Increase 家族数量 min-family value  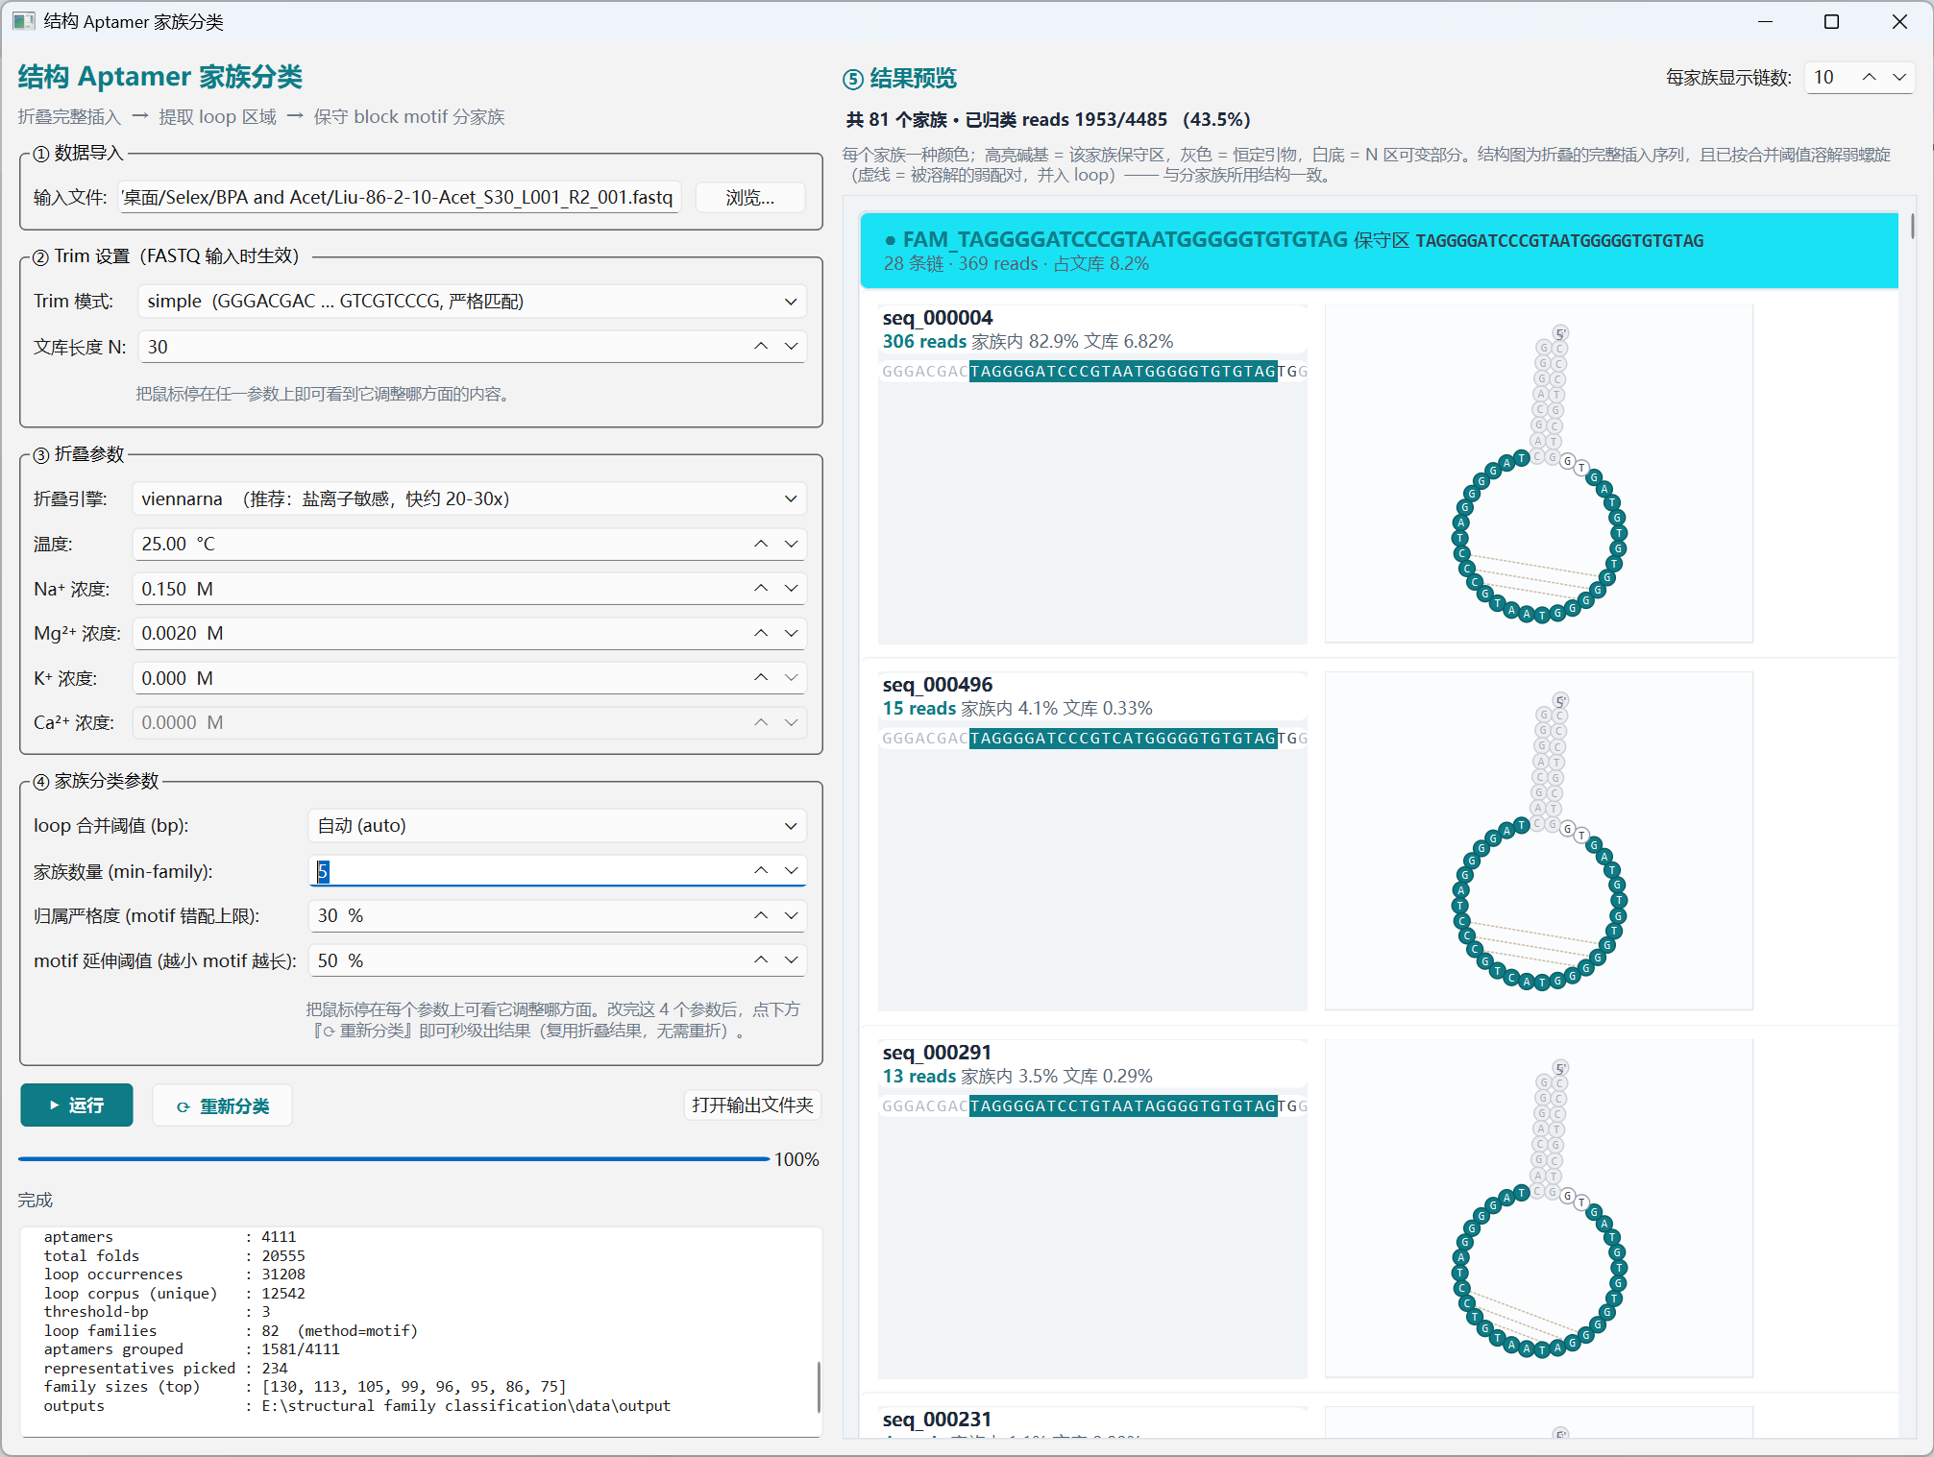761,871
